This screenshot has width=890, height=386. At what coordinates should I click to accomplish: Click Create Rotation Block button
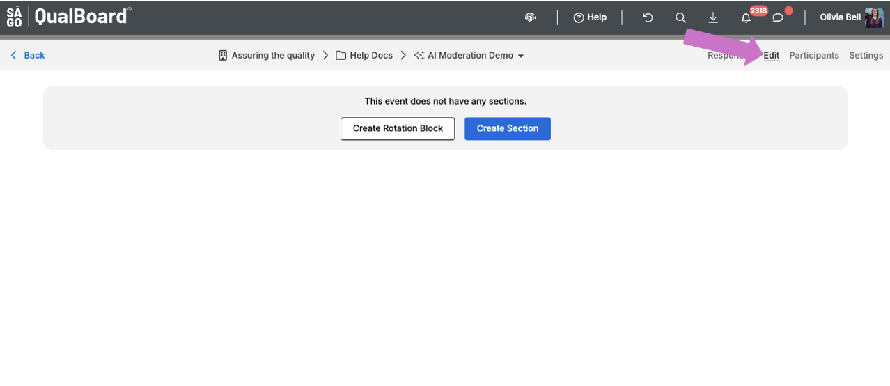point(398,128)
